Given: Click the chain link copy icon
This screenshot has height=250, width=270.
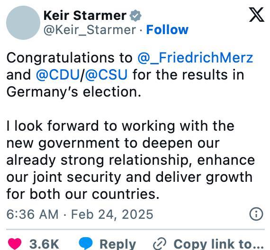Looking at the screenshot, I should pyautogui.click(x=160, y=244).
